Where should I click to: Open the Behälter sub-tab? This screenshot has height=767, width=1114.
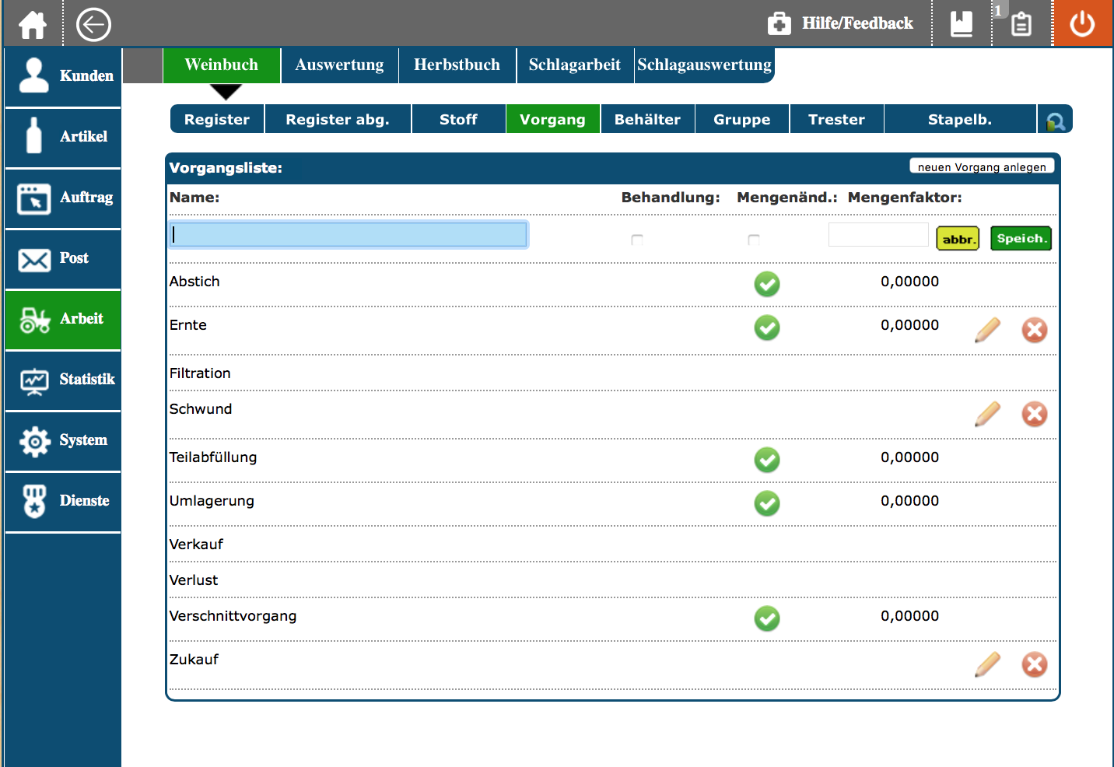click(x=647, y=120)
